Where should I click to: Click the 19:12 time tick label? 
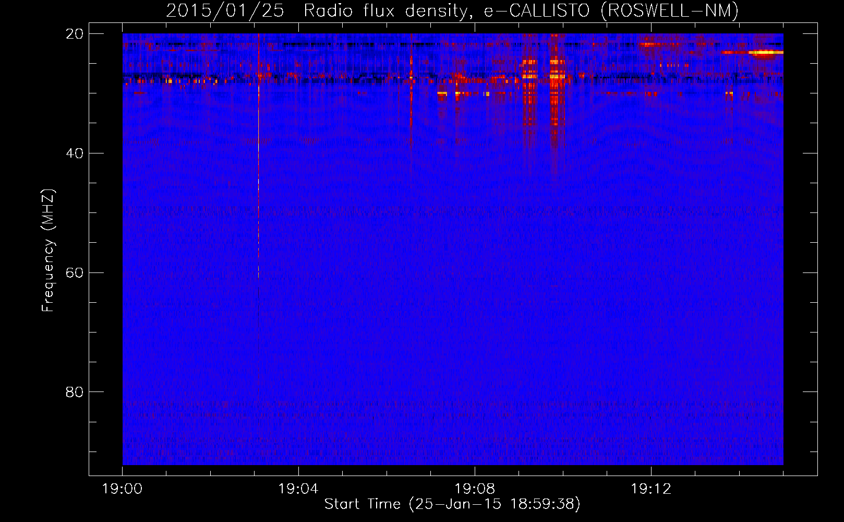[x=651, y=489]
